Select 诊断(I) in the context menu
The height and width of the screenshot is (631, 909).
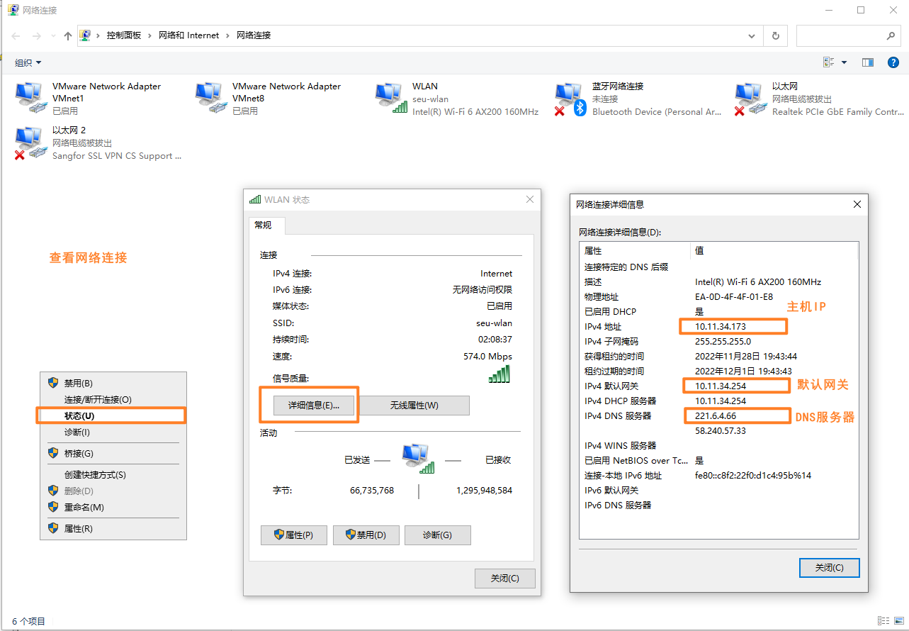[x=113, y=432]
